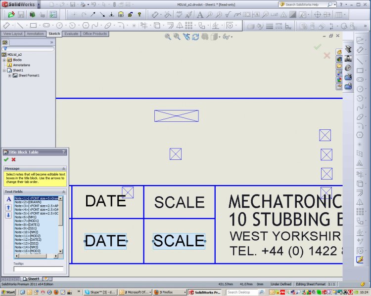Select the MDLtd_a2 root tree item

[x=12, y=55]
